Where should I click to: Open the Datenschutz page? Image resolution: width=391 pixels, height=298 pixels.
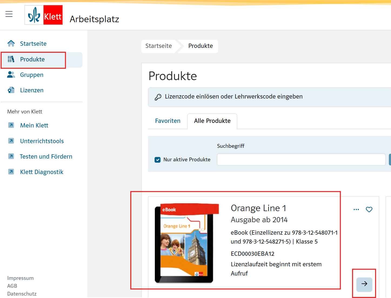[x=22, y=294]
